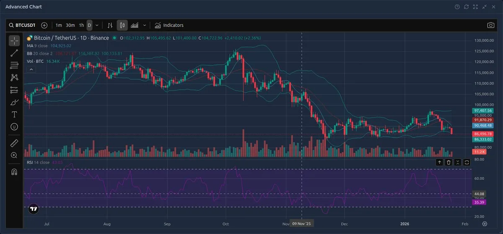Click the 91,870.29 price label
Screen dimensions: 503x234
coord(482,120)
